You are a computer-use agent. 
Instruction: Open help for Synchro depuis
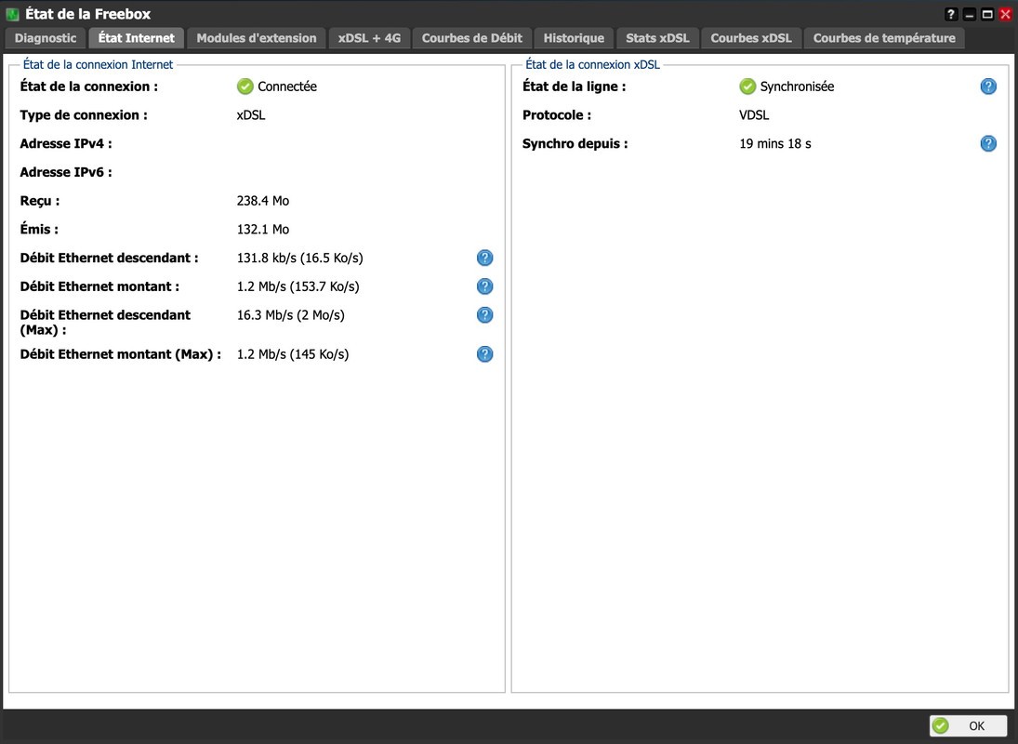tap(988, 143)
